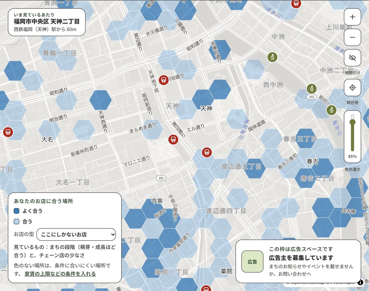Select the pedestrian marker above the 202 shield

[312, 89]
